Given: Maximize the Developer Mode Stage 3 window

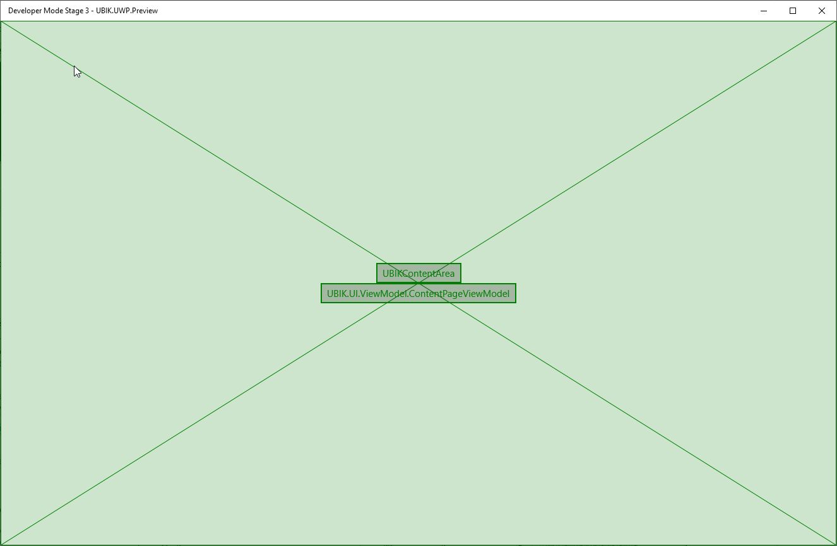Looking at the screenshot, I should click(x=793, y=11).
